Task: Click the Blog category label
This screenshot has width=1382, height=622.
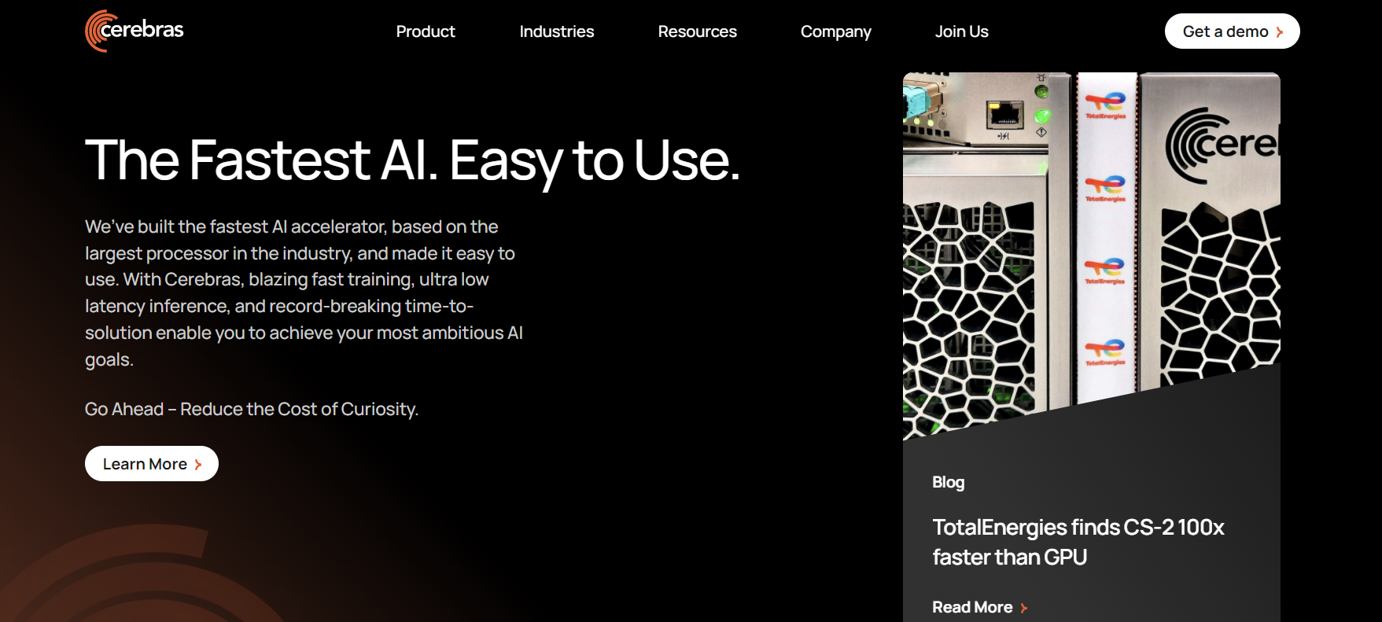Action: [x=948, y=482]
